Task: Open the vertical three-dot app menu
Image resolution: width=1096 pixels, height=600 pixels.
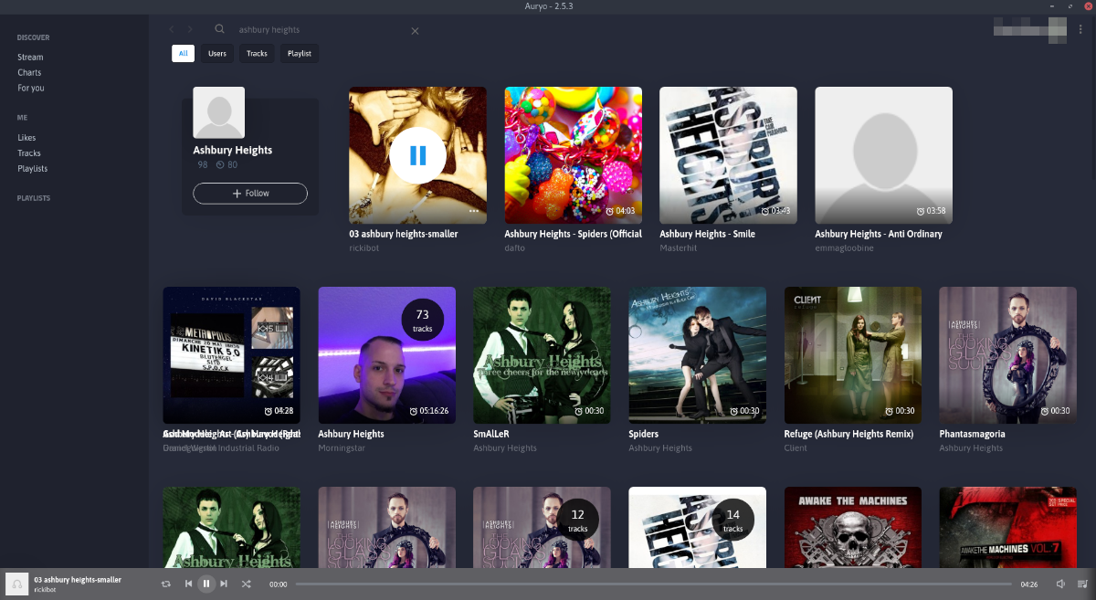Action: (x=1080, y=30)
